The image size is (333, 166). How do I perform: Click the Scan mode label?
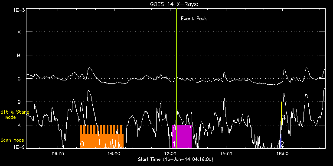point(12,140)
